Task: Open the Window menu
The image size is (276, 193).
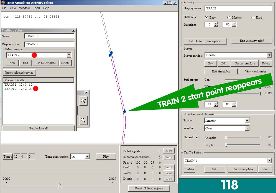Action: tap(24, 8)
